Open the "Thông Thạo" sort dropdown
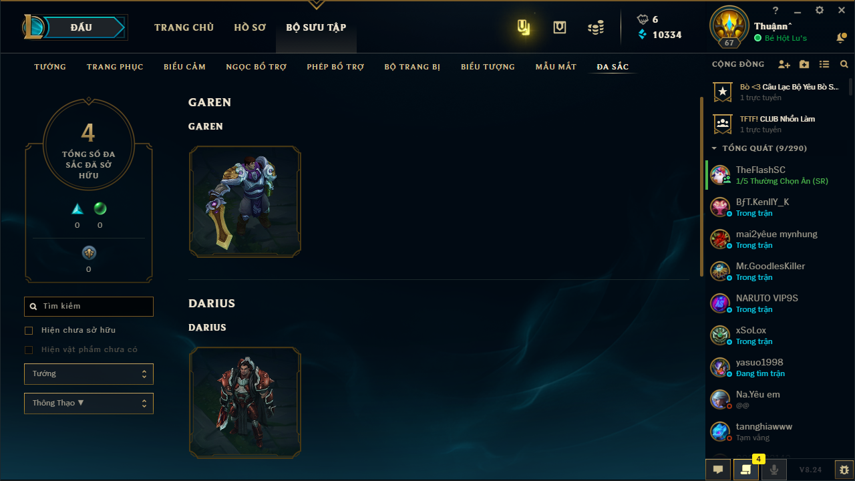 [x=89, y=404]
